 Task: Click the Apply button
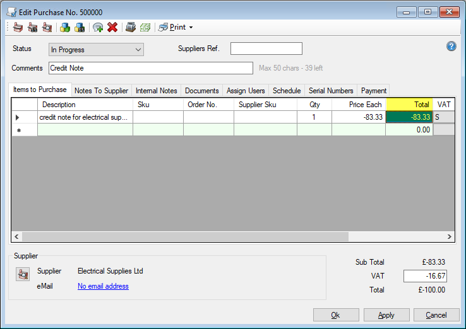point(386,315)
